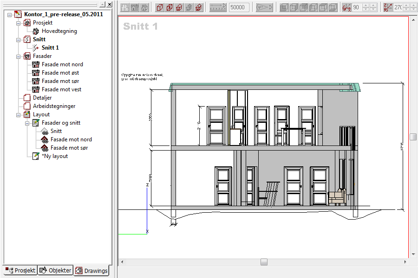Open the Hovedtegning drawing
418x278 pixels.
pyautogui.click(x=59, y=31)
